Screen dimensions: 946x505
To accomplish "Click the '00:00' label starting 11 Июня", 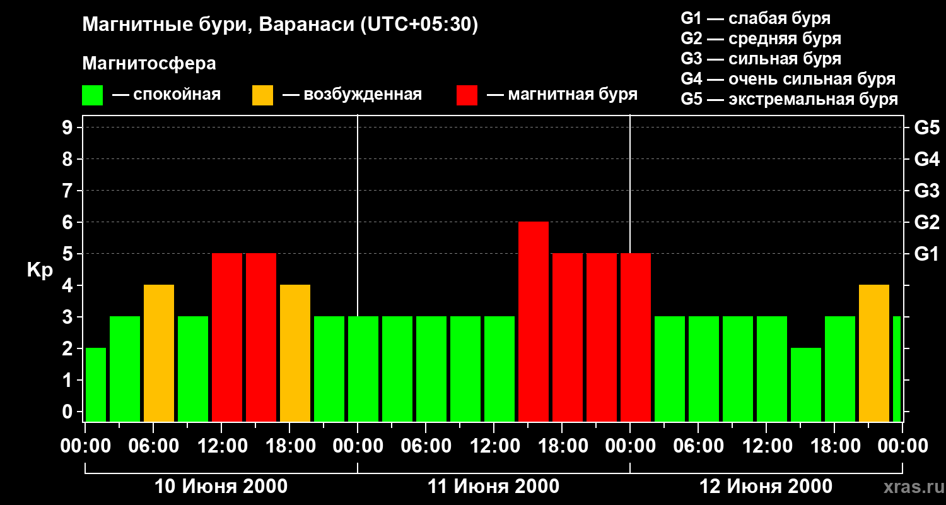I will click(358, 446).
